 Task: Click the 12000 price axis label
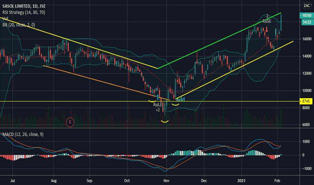[307, 73]
